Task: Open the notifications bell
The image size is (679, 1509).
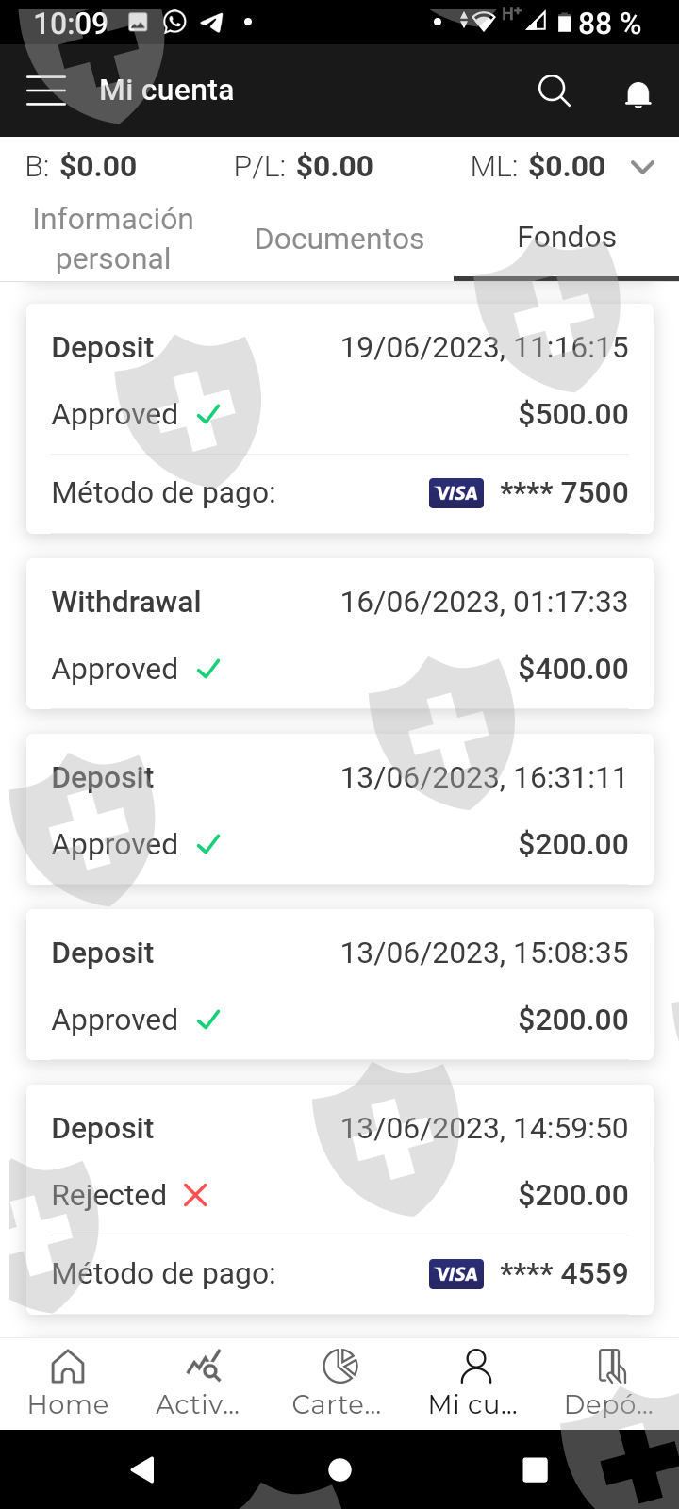Action: [x=638, y=93]
